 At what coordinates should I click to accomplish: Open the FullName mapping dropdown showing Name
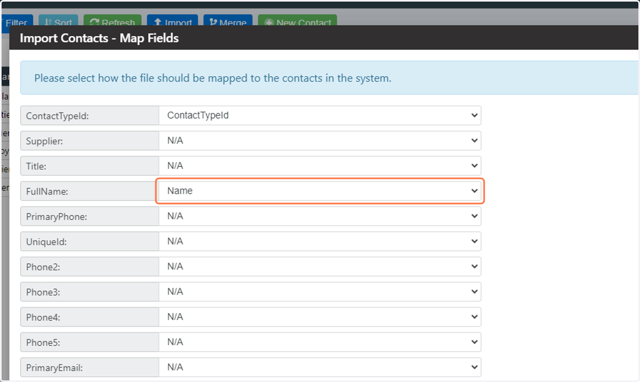(x=320, y=191)
